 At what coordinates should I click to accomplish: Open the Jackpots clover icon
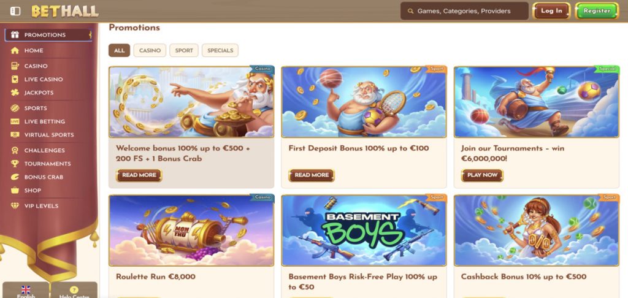pyautogui.click(x=15, y=93)
